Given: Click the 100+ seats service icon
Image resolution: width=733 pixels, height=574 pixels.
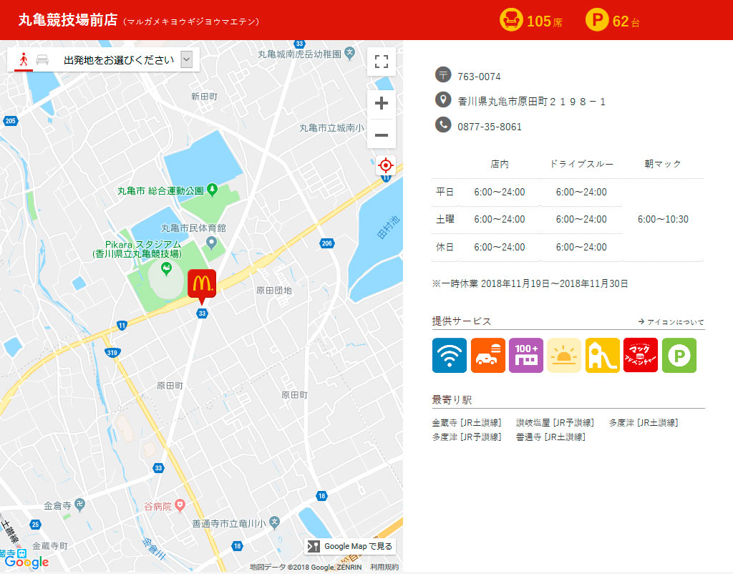Looking at the screenshot, I should pyautogui.click(x=526, y=355).
